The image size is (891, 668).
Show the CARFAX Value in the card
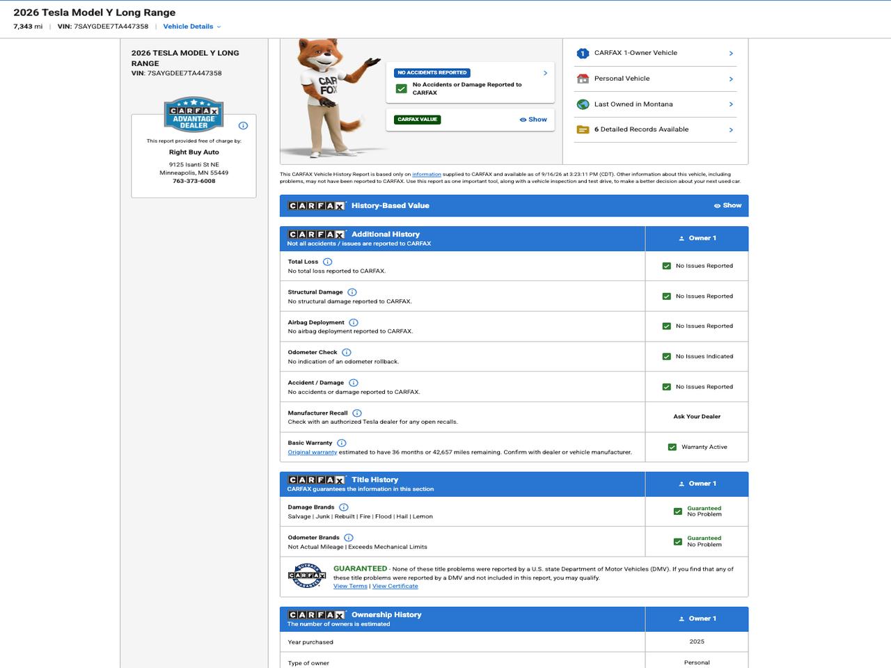point(533,120)
